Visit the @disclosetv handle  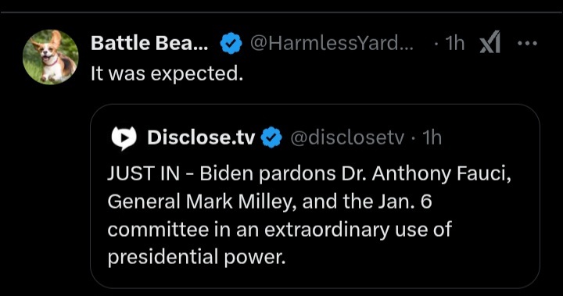(x=347, y=137)
